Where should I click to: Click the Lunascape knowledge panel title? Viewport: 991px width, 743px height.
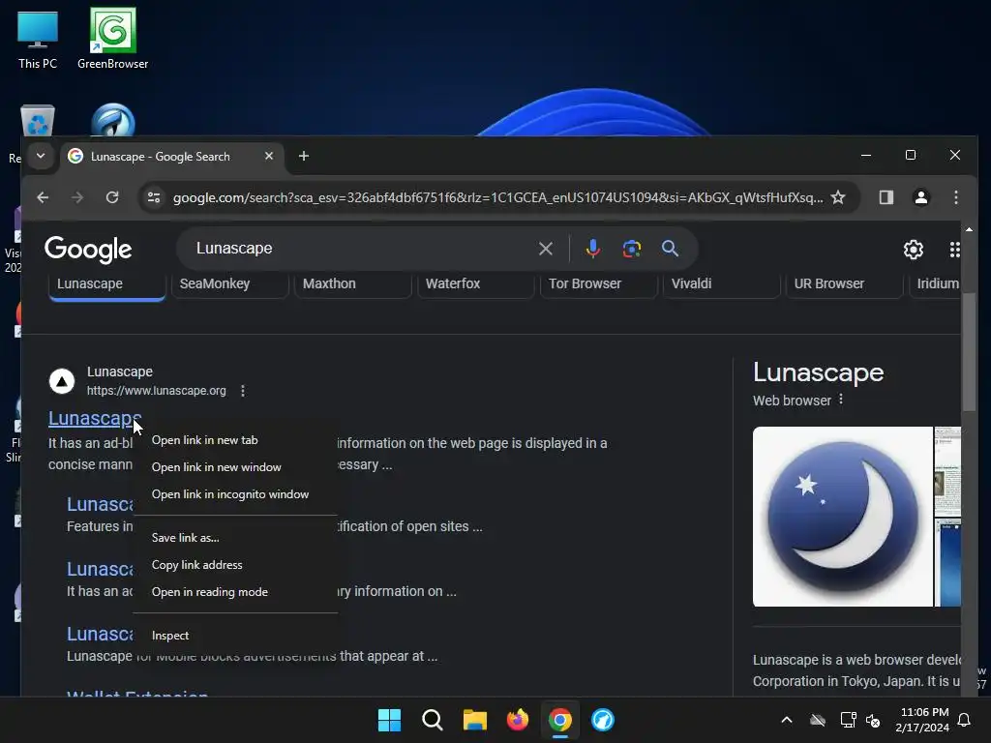(x=818, y=372)
